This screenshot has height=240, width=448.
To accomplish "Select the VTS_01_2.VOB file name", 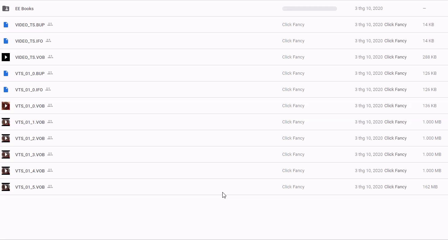I will (30, 138).
